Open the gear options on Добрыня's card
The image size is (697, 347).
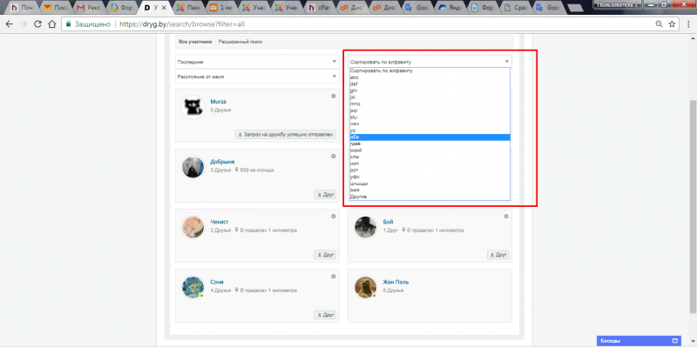tap(333, 157)
